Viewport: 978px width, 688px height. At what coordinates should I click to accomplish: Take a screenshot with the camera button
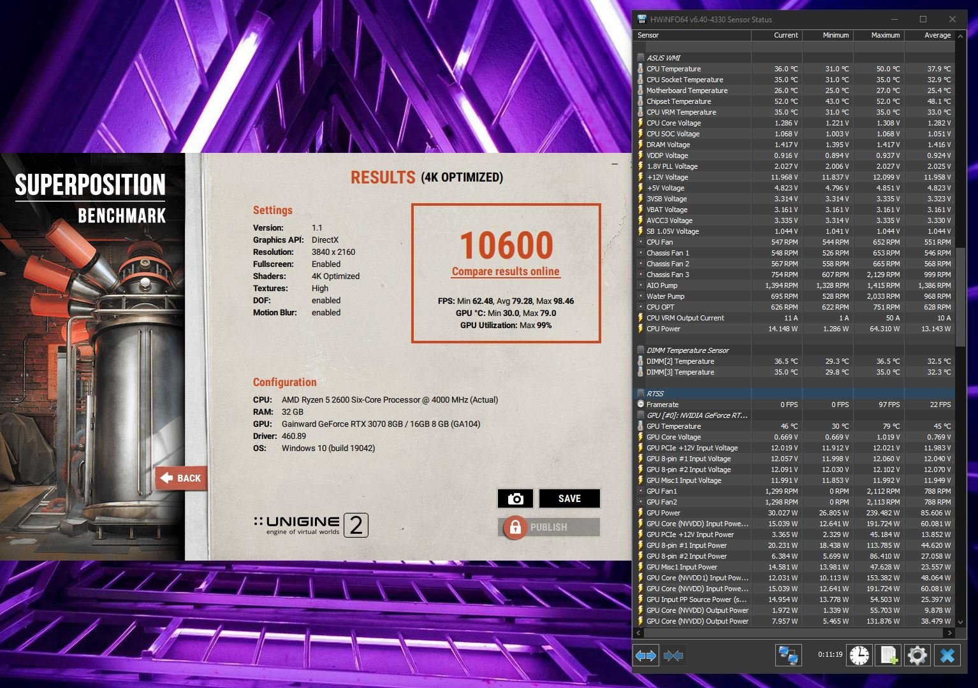tap(515, 499)
